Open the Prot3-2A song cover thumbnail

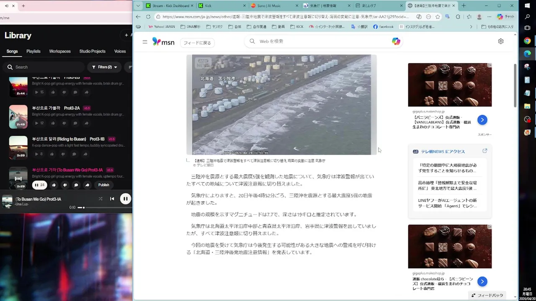coord(18,117)
